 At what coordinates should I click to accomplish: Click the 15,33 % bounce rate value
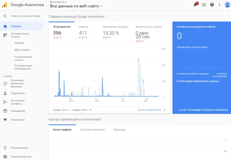(x=111, y=33)
